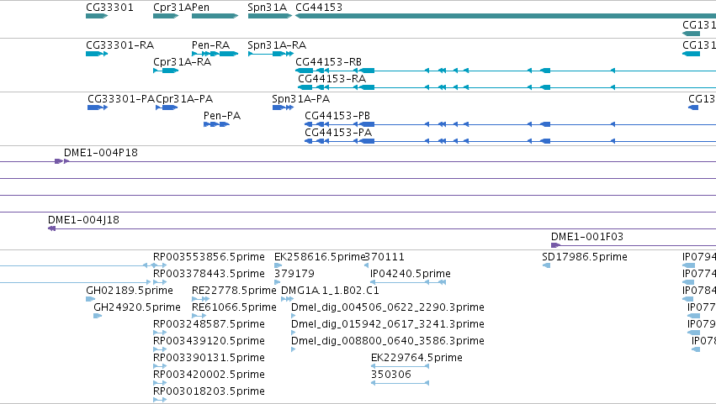The image size is (716, 404).
Task: Click the IP04240.5prime alignment bar
Action: coord(408,282)
